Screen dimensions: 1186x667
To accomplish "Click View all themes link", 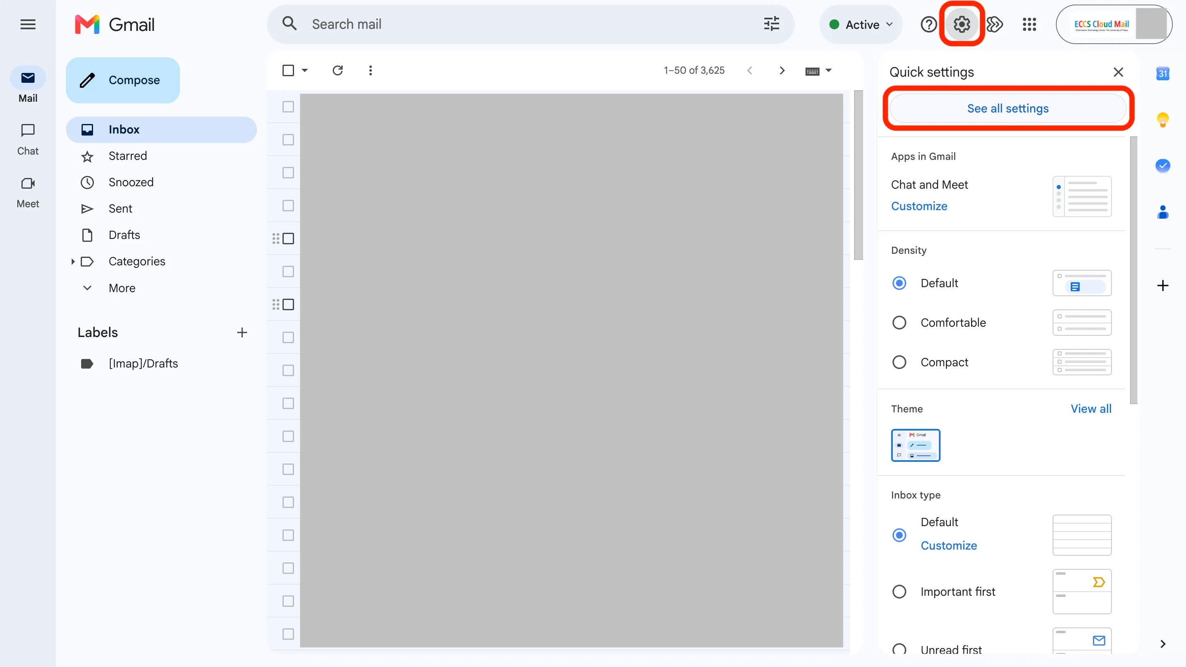I will tap(1090, 409).
